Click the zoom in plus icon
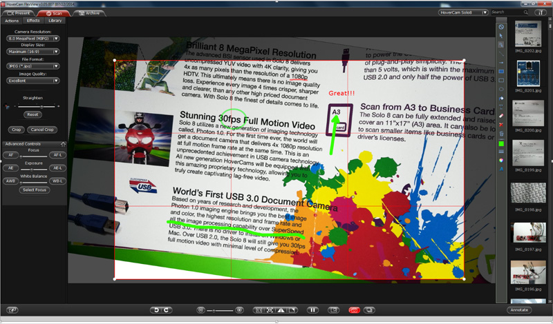 [x=239, y=310]
